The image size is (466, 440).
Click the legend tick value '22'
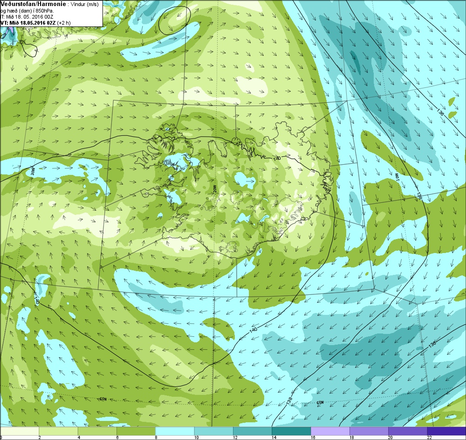[x=430, y=437]
